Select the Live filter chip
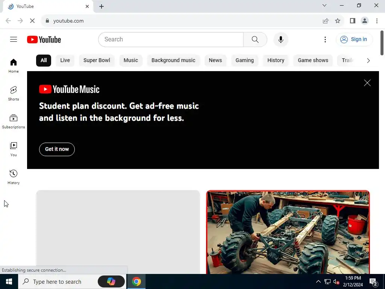This screenshot has height=289, width=385. click(65, 61)
